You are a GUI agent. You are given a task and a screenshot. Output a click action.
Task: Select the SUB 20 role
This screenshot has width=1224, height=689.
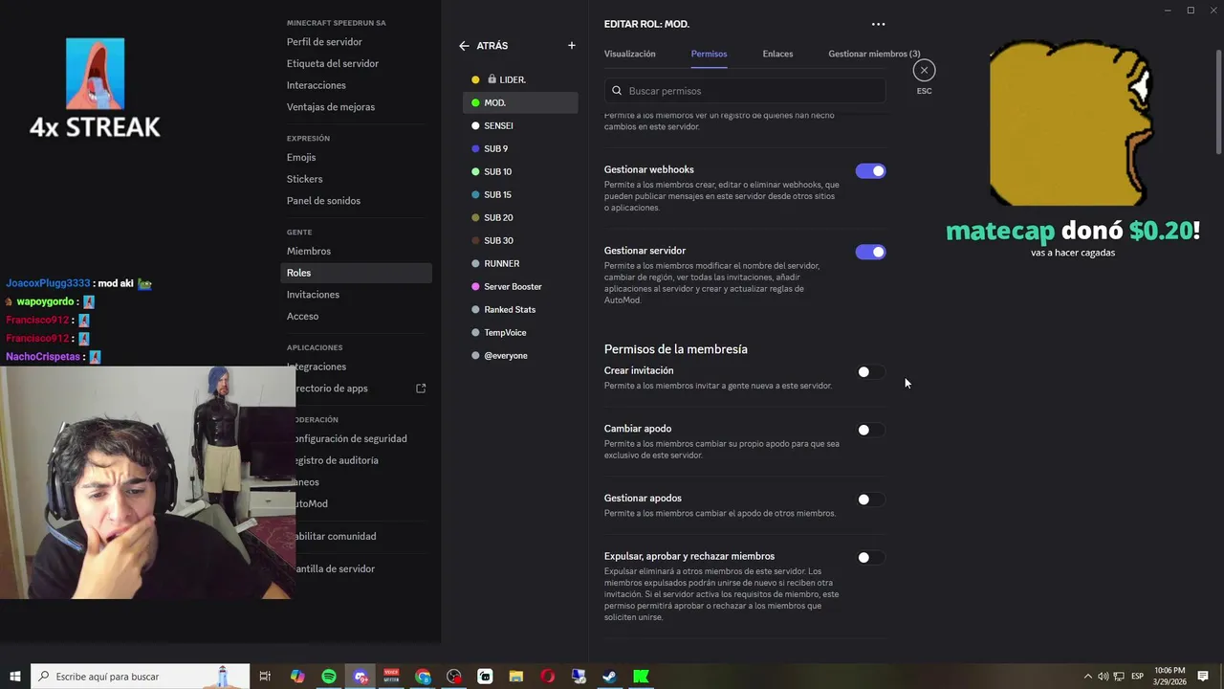tap(520, 217)
